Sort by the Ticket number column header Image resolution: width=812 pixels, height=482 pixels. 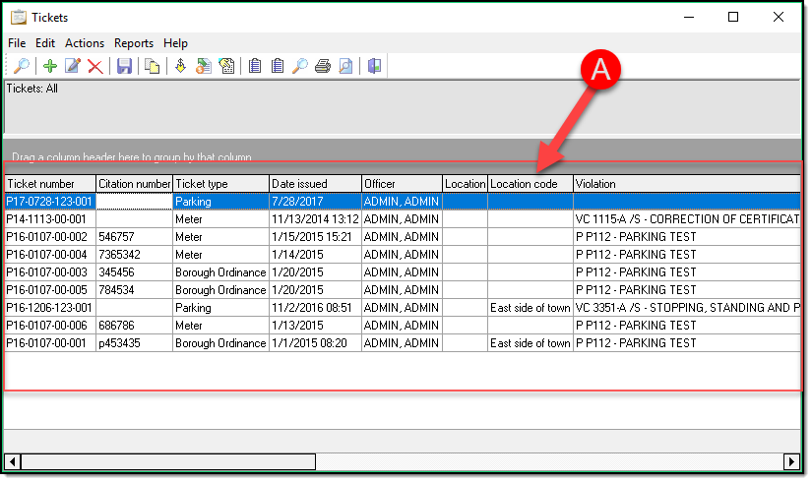click(49, 184)
